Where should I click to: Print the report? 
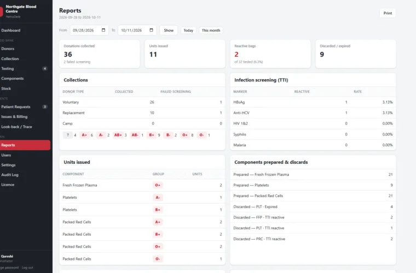[388, 13]
